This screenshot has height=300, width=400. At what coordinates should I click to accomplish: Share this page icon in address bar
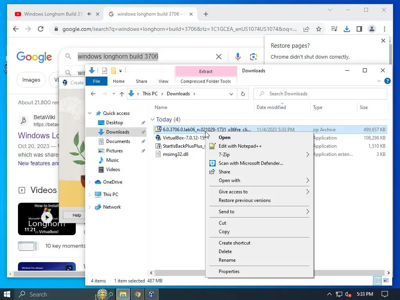coord(306,29)
